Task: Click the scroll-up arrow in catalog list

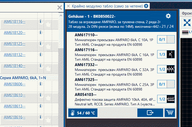Action: (x=61, y=16)
